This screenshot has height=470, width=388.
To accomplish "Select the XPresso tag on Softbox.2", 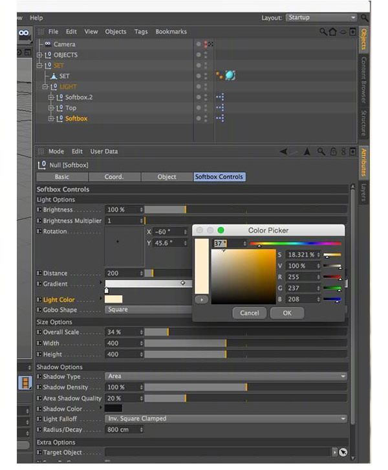I will tap(220, 97).
